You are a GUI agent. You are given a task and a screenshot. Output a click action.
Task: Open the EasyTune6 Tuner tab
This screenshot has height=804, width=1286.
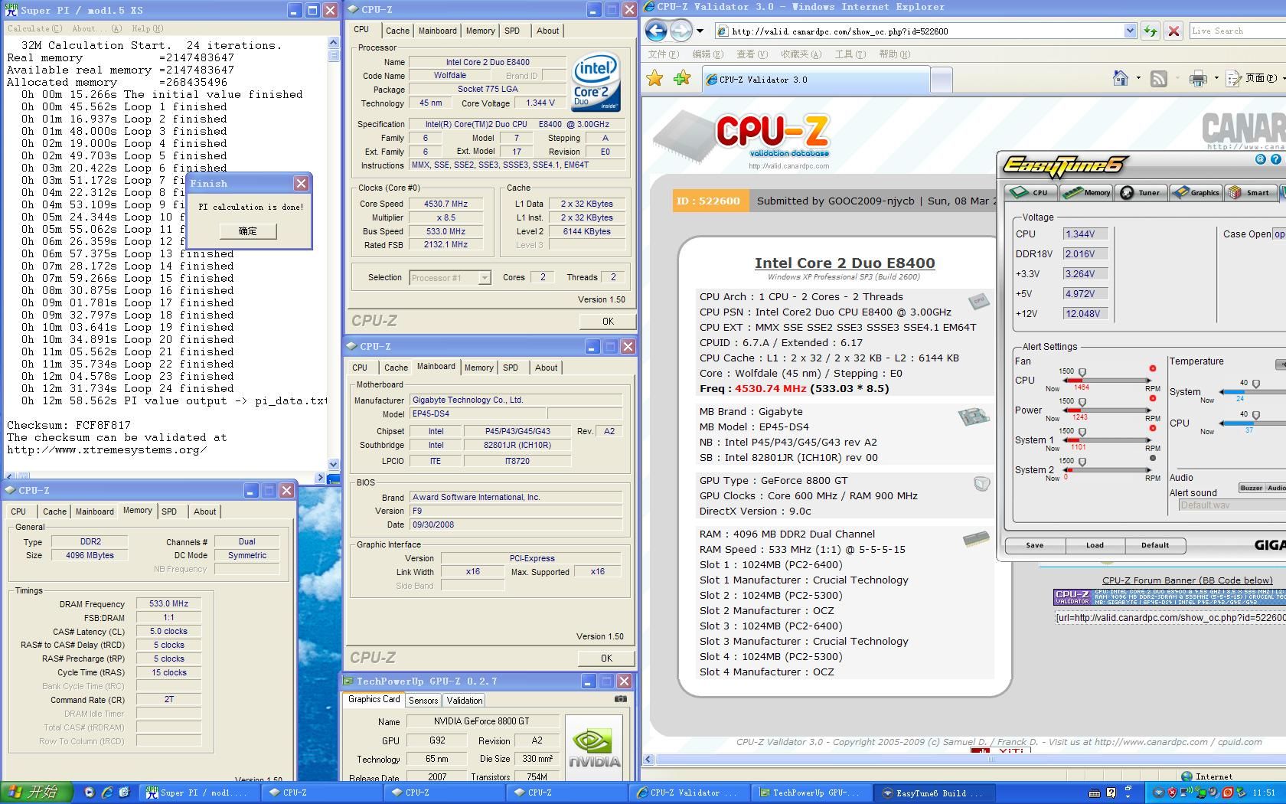1141,192
